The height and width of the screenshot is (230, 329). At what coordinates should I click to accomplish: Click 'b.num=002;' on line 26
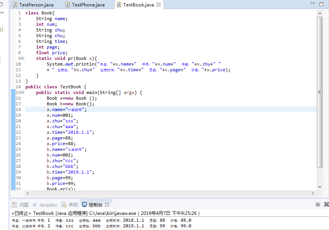pos(60,155)
